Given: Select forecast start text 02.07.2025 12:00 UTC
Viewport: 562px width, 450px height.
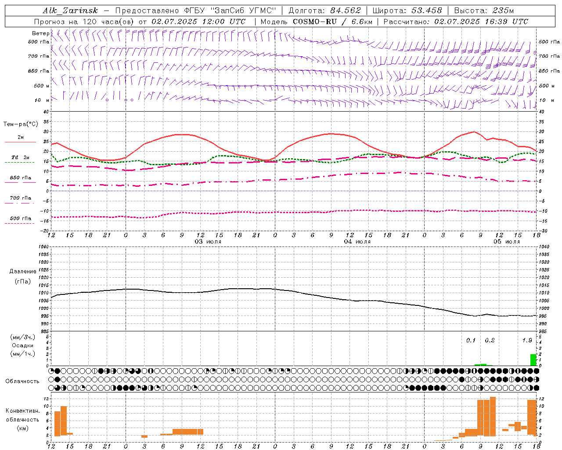Looking at the screenshot, I should [198, 22].
